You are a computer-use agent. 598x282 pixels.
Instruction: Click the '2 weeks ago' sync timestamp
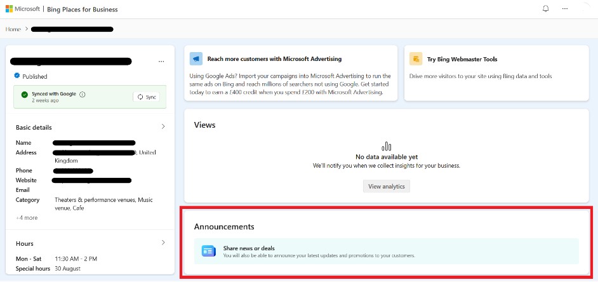coord(45,101)
